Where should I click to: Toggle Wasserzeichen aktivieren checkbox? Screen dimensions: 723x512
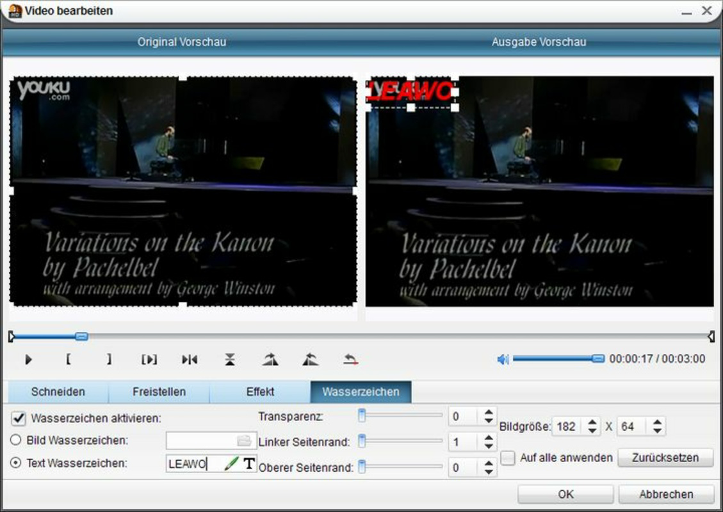point(19,419)
